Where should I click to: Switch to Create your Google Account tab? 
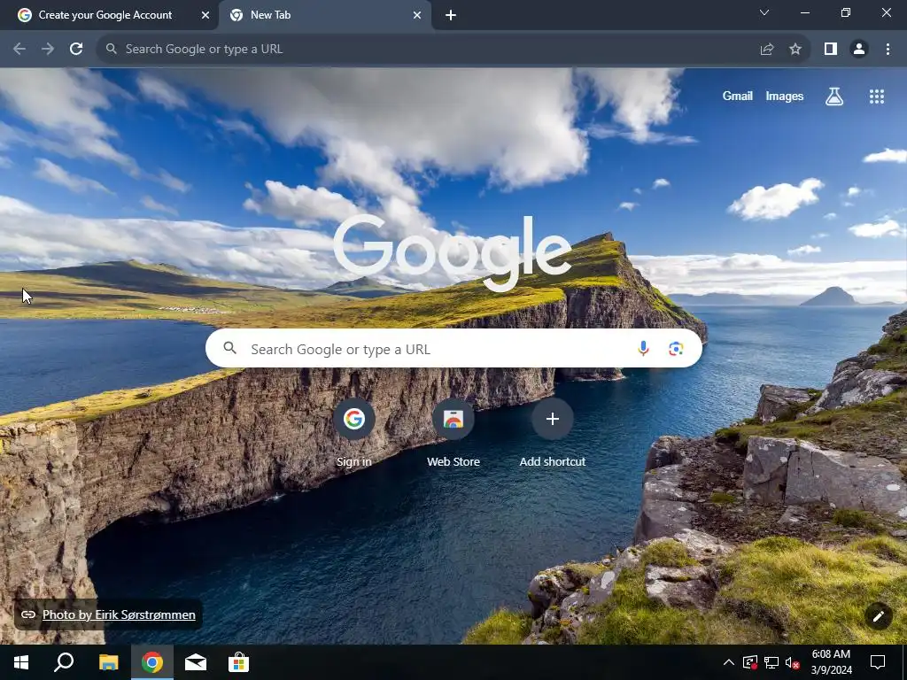[105, 15]
